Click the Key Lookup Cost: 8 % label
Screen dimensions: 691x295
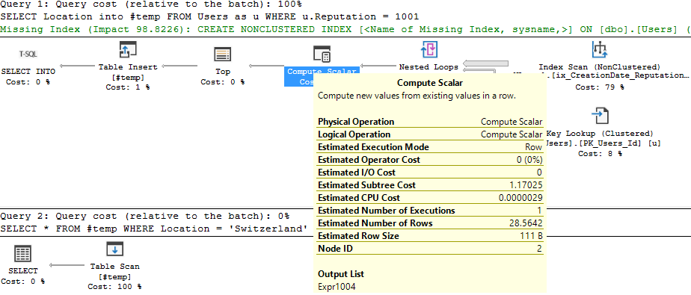601,154
